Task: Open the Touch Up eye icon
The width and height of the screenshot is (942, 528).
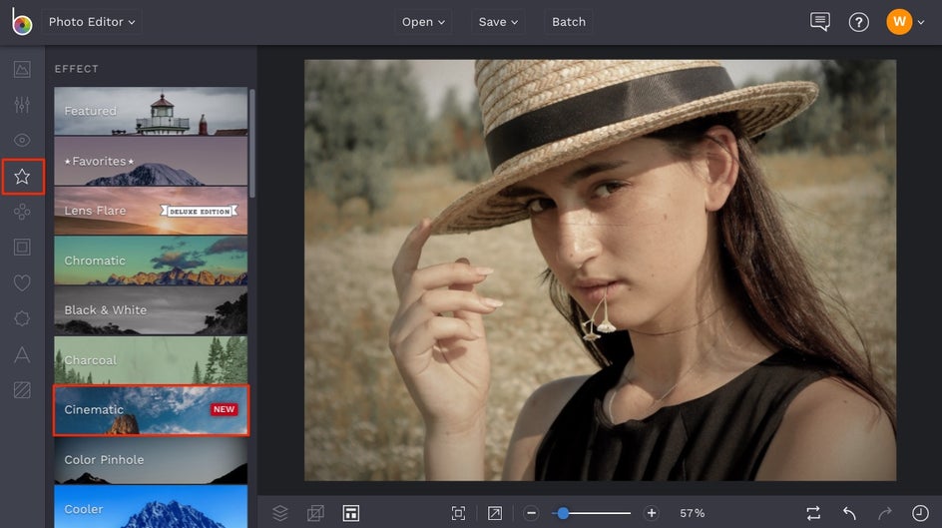Action: pos(22,141)
